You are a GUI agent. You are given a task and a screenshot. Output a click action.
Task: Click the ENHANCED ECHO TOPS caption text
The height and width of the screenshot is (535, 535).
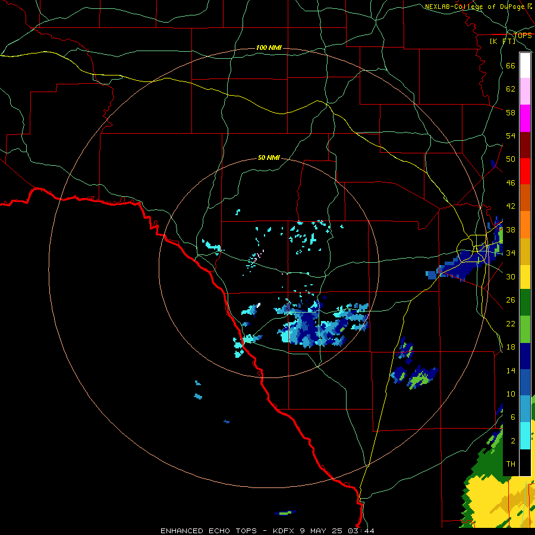click(209, 531)
